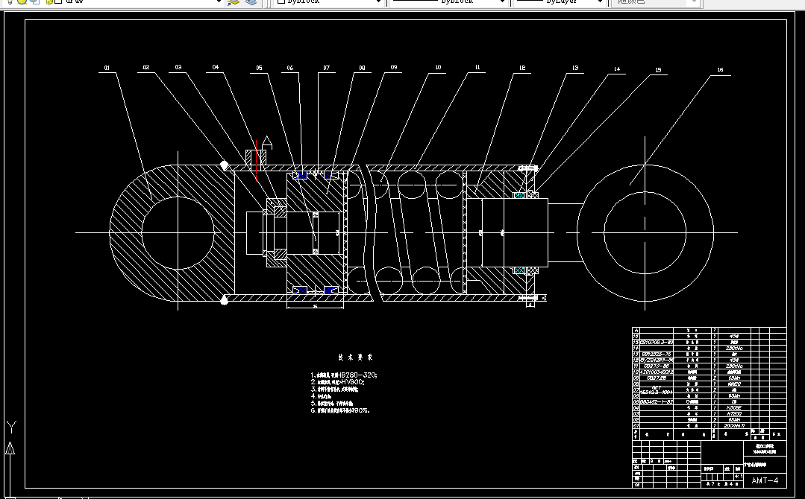Viewport: 805px width, 499px height.
Task: Select the right-hand rod eye outer circle
Action: click(645, 232)
